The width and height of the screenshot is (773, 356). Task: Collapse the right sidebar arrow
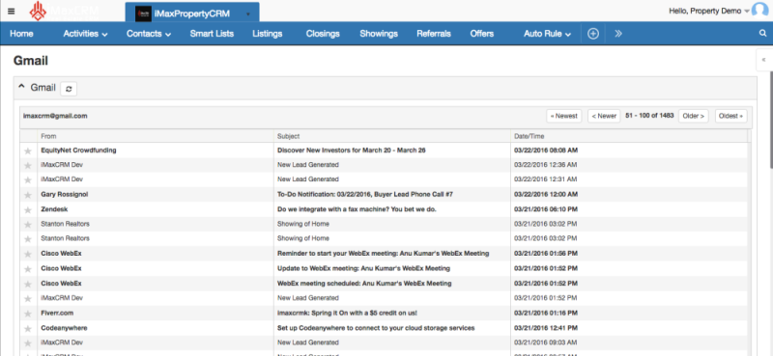click(763, 60)
